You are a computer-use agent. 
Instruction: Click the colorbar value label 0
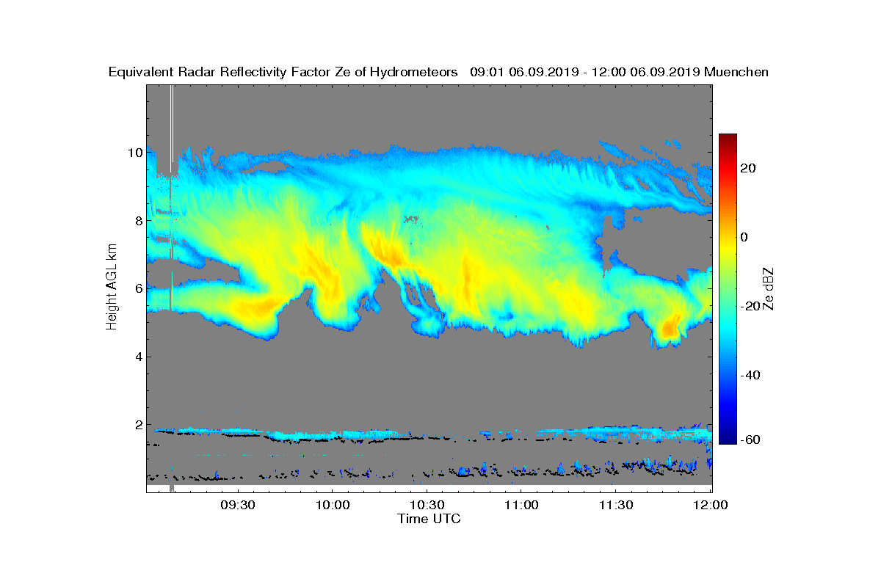[744, 237]
